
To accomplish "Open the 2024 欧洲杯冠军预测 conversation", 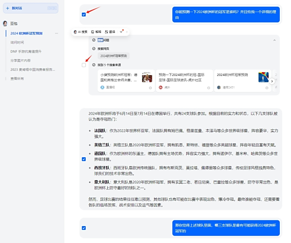I will [26, 33].
